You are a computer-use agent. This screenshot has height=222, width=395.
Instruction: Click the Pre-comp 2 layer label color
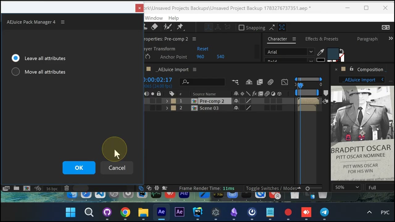point(173,101)
